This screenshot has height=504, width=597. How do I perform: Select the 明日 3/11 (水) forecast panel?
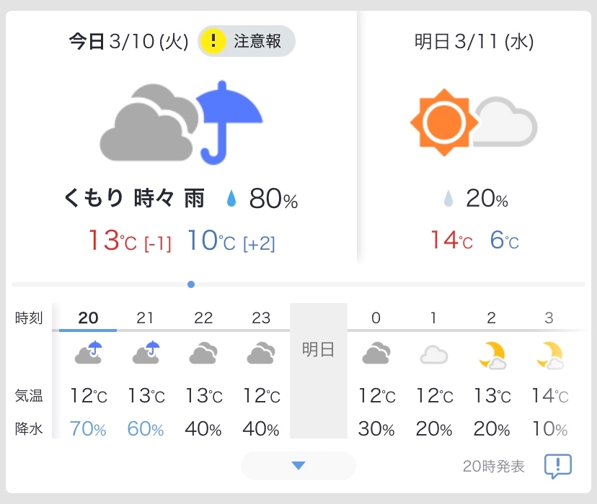pyautogui.click(x=474, y=138)
